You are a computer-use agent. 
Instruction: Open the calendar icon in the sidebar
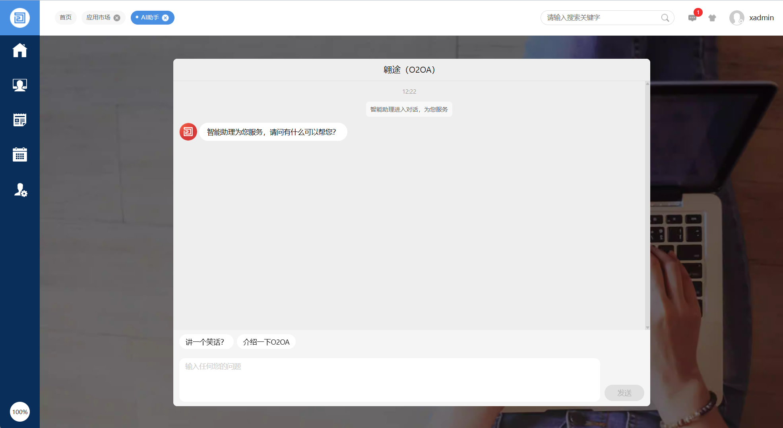[19, 154]
